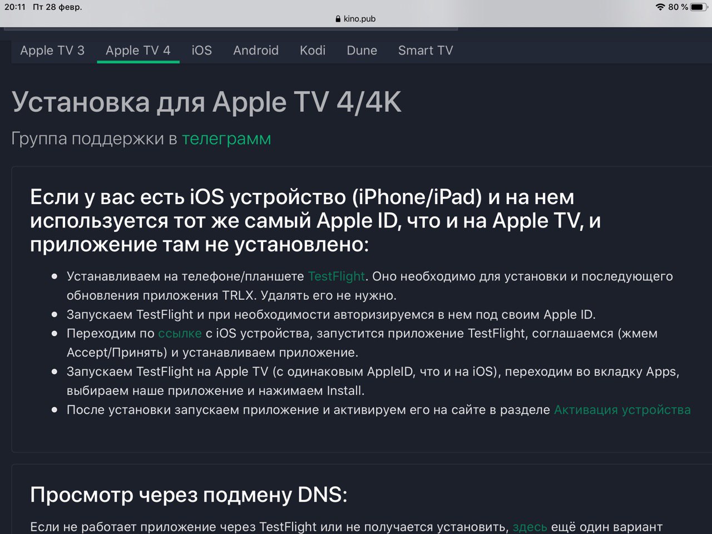Tap the bullet starting Запускаем TestFlight и при необходимости
The height and width of the screenshot is (534, 712).
[331, 314]
